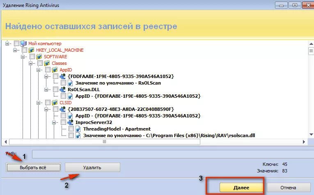The image size is (314, 195).
Task: Click the registry folder icon beside HKEY_LOCAL_MACHINE
Action: [31, 50]
